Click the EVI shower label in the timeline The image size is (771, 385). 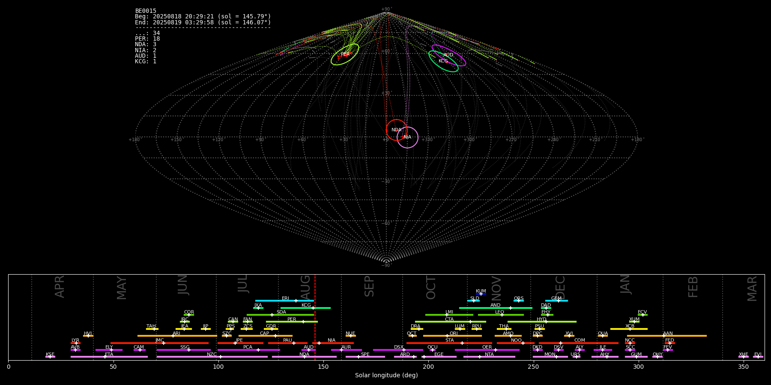[758, 355]
